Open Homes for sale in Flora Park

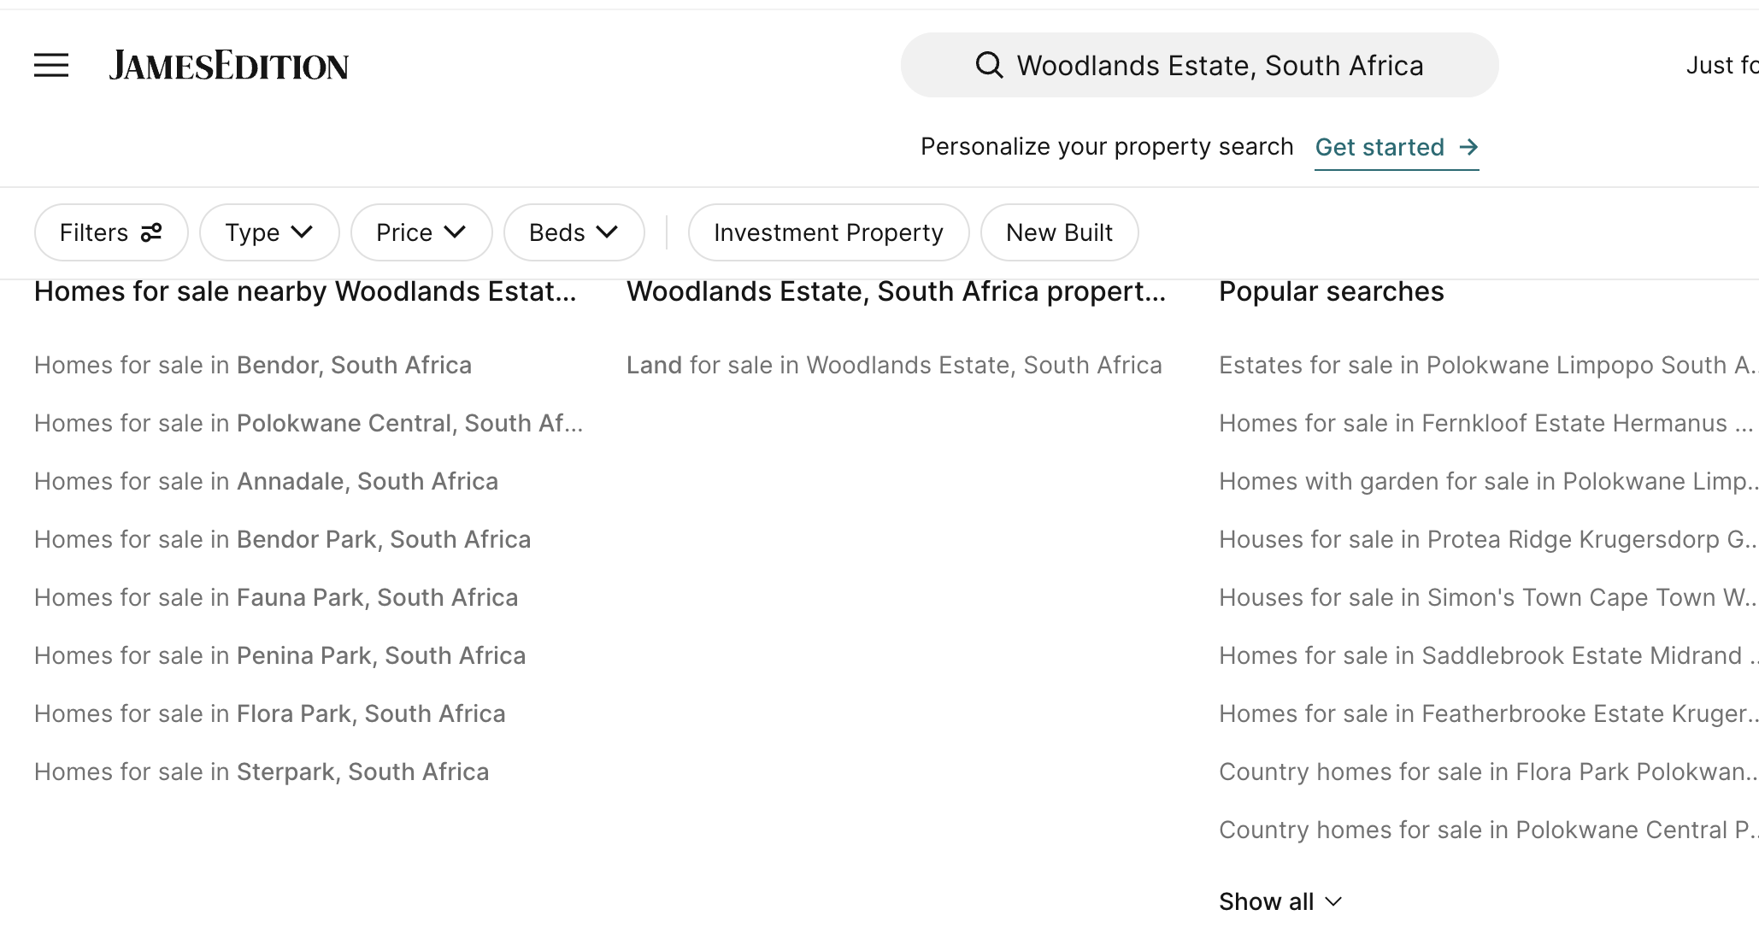269,713
